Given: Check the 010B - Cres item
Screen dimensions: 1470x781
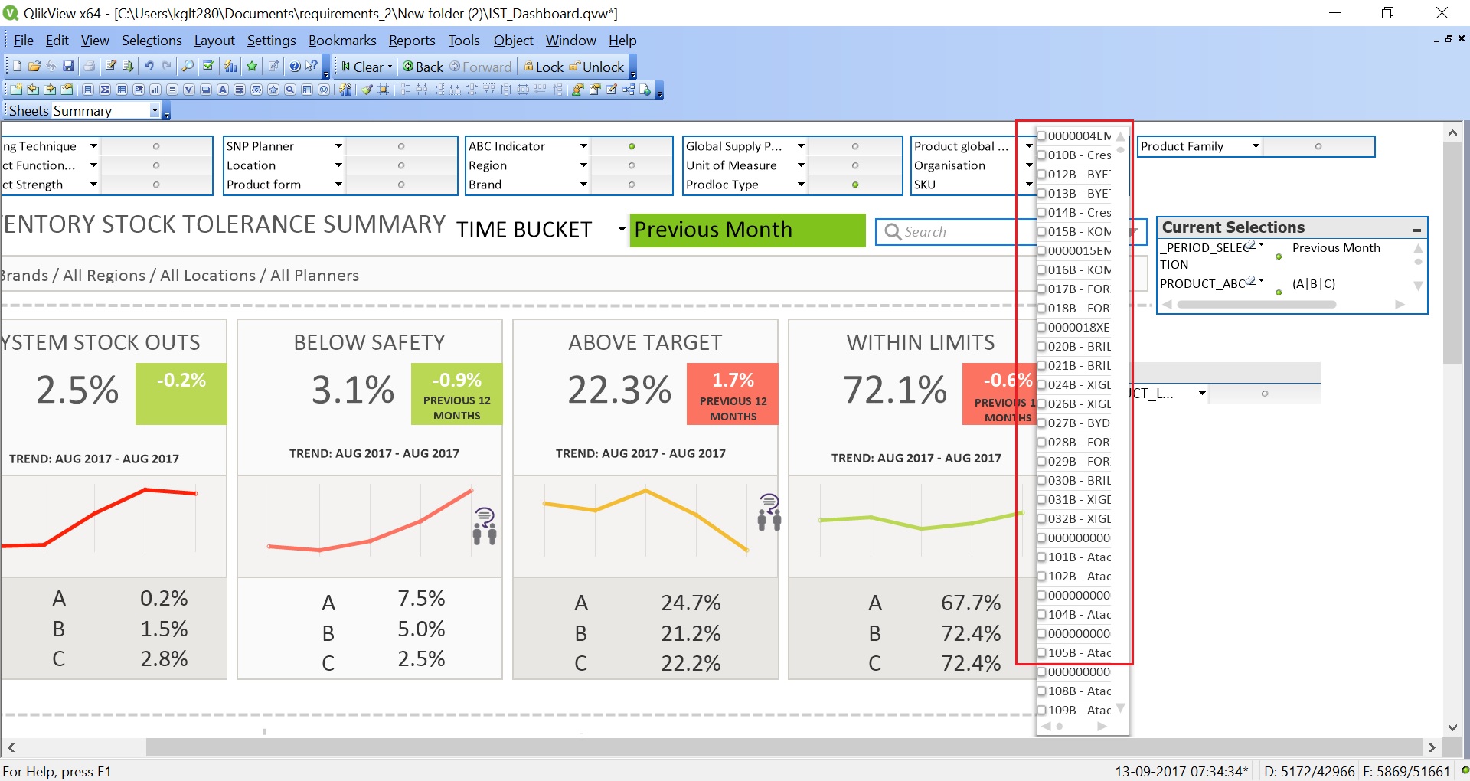Looking at the screenshot, I should point(1041,155).
